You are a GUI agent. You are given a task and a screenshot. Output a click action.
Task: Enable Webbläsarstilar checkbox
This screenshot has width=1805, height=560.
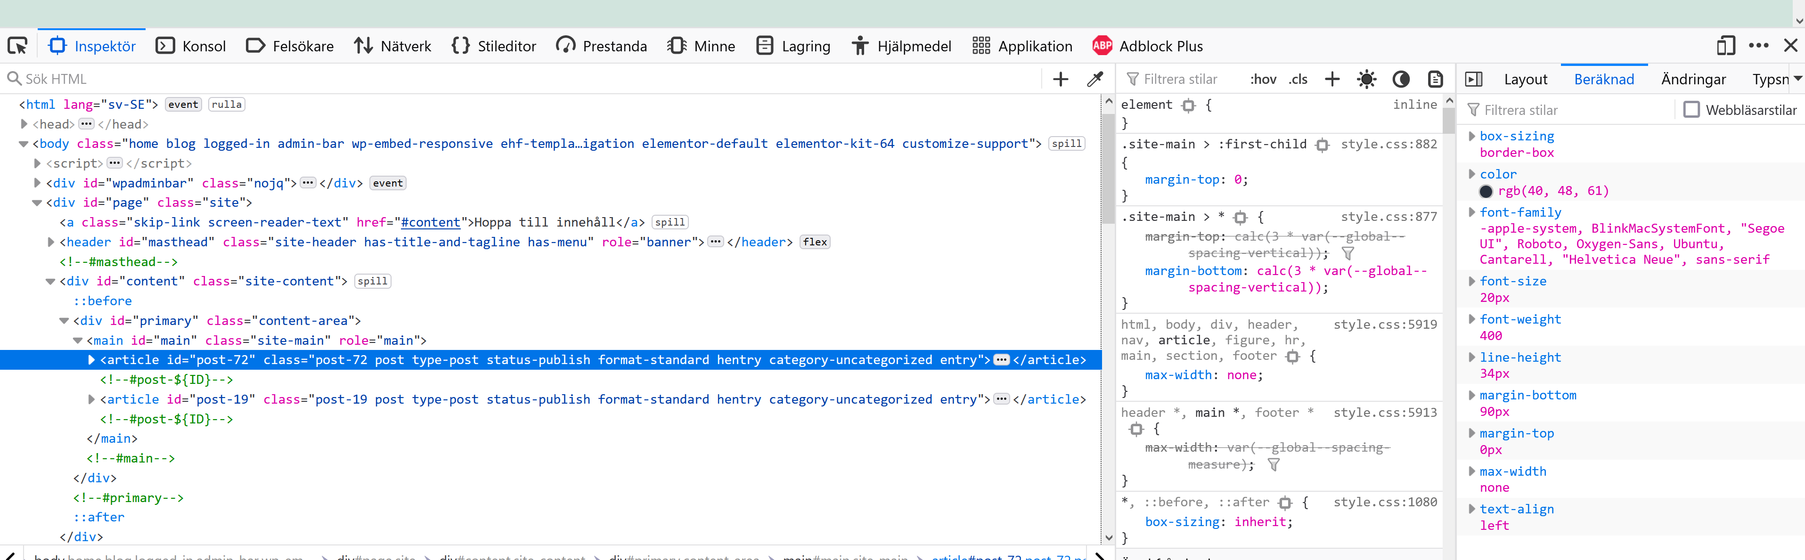(1691, 110)
